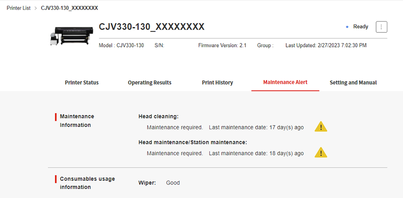Open the three-dot more options menu
Image resolution: width=403 pixels, height=198 pixels.
coord(381,27)
